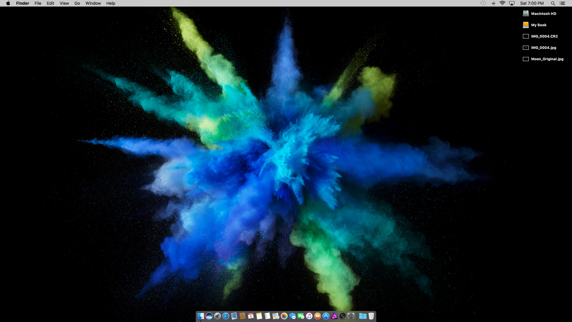Screen dimensions: 572x322
Task: Open FaceTime in the Dock
Action: pos(301,316)
